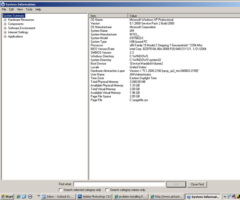Click the tray icon with red X
This screenshot has width=240, height=200.
click(x=234, y=197)
